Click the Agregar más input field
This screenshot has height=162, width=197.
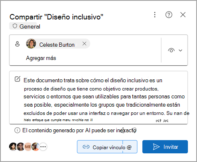coord(41,58)
